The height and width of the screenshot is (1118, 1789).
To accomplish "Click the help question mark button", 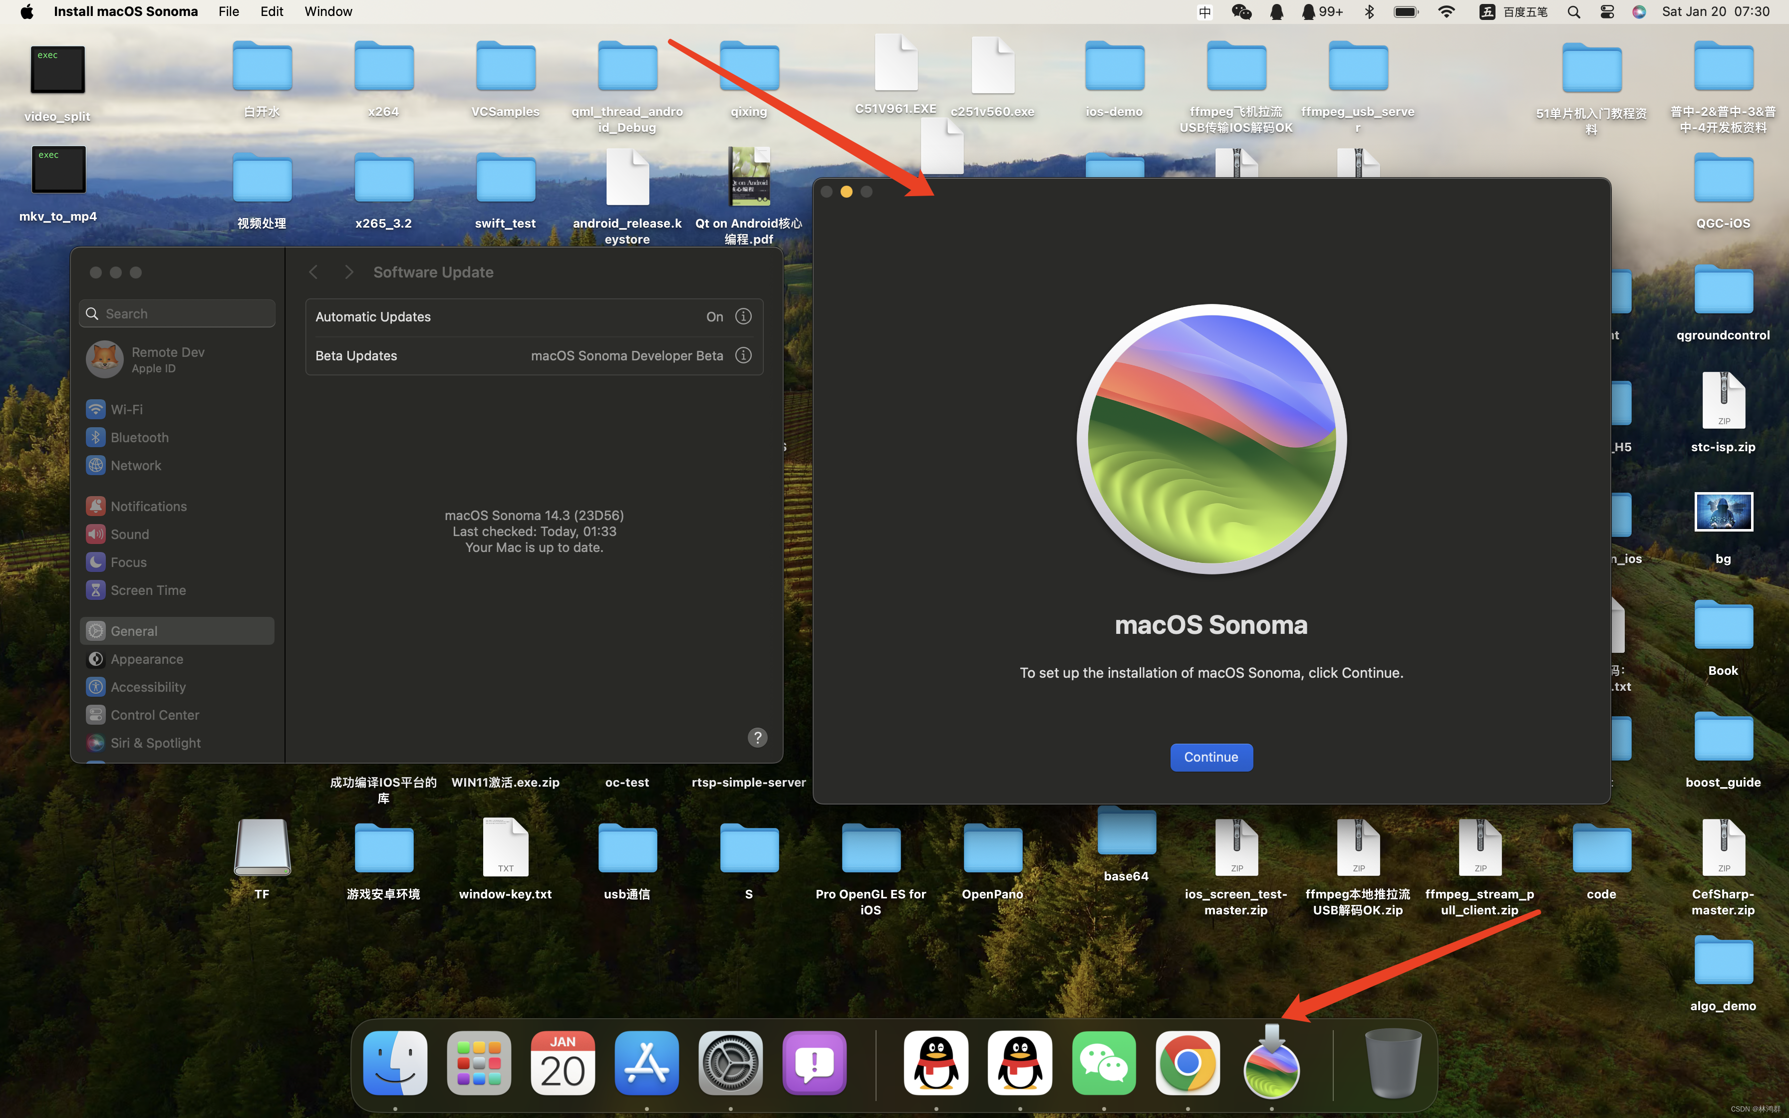I will [757, 737].
